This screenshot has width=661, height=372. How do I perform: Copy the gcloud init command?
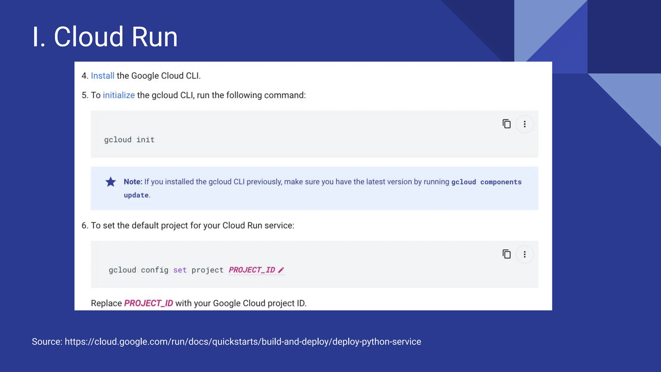pos(506,124)
